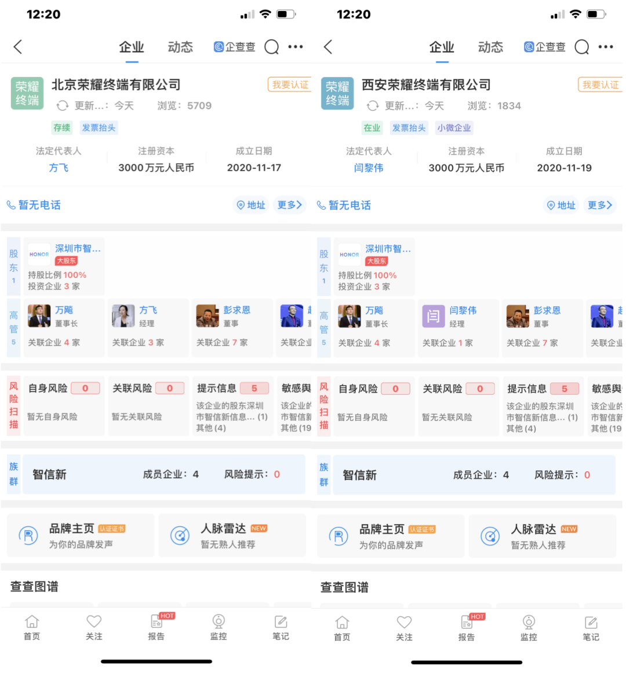Screen dimensions: 626x674
Task: Go back from the 西安荣耀终端 company page
Action: (328, 47)
